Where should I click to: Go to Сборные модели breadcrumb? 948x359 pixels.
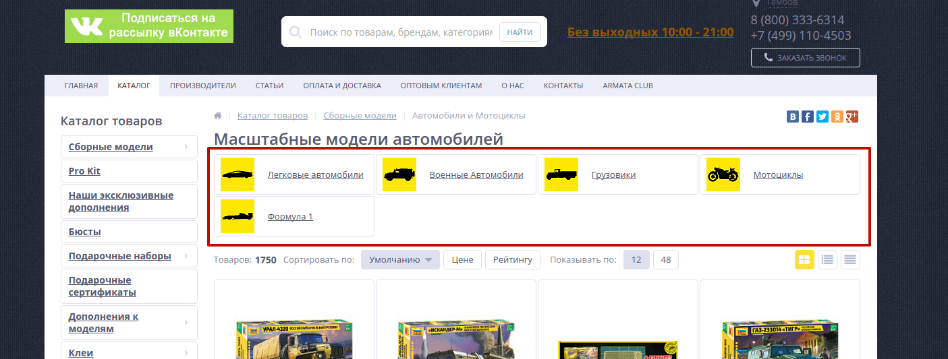coord(360,116)
